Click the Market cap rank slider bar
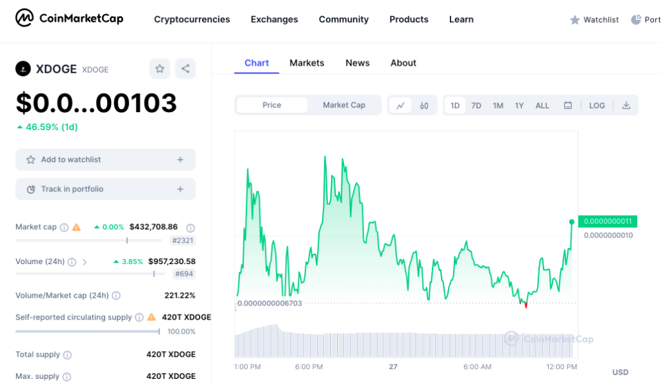Image resolution: width=661 pixels, height=384 pixels. pos(89,240)
